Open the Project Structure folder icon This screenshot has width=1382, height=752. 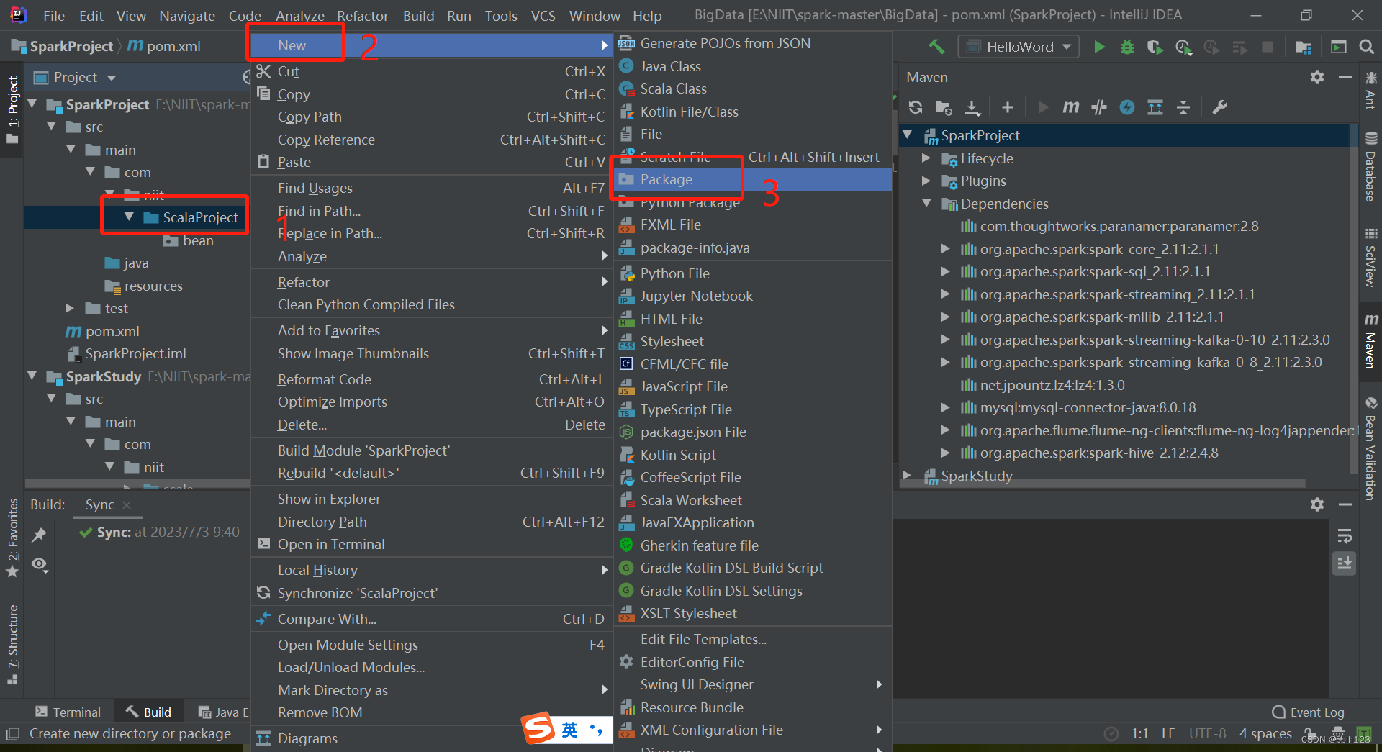tap(1303, 47)
